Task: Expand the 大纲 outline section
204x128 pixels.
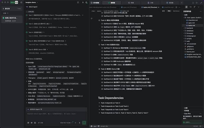Action: (x=186, y=108)
